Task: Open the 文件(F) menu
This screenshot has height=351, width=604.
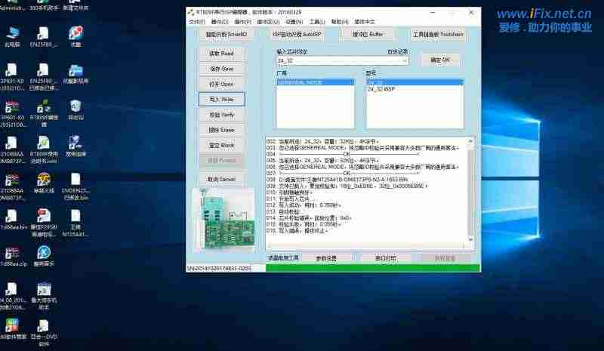Action: tap(196, 22)
